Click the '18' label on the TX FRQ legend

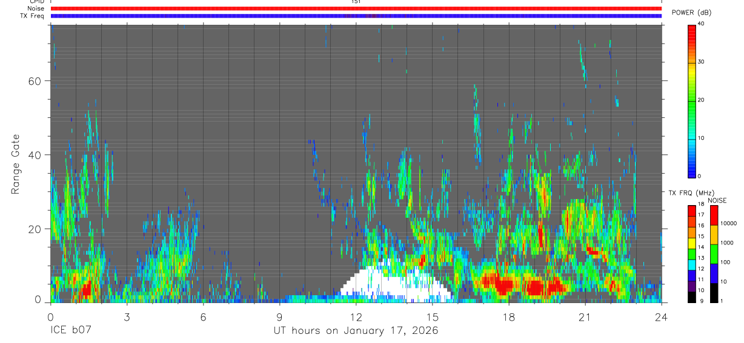(701, 204)
